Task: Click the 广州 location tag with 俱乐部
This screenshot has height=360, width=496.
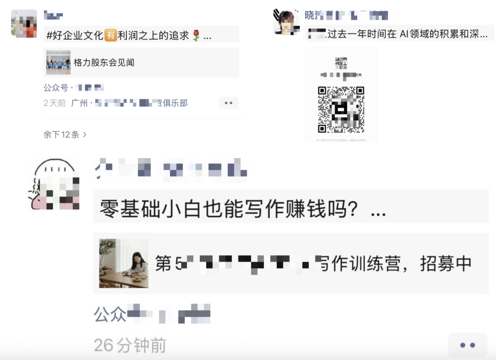Action: (130, 103)
